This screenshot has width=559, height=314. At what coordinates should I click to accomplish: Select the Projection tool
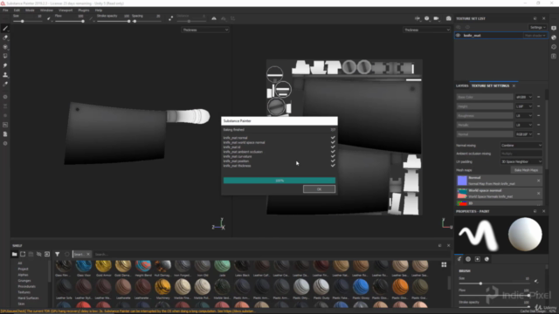tap(5, 47)
